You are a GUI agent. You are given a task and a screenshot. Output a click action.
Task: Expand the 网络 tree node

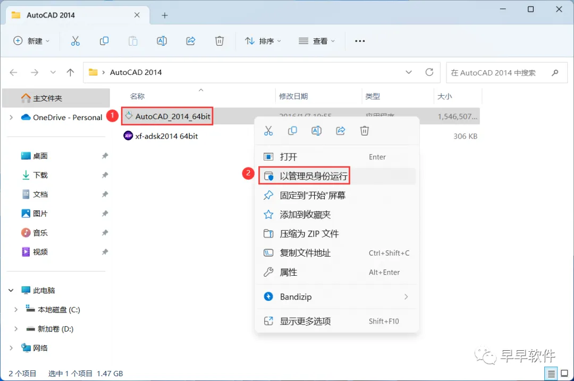11,348
